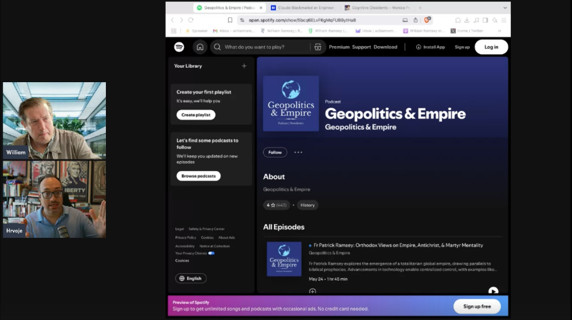Open the Home / Twitter bookmark

pos(467,31)
